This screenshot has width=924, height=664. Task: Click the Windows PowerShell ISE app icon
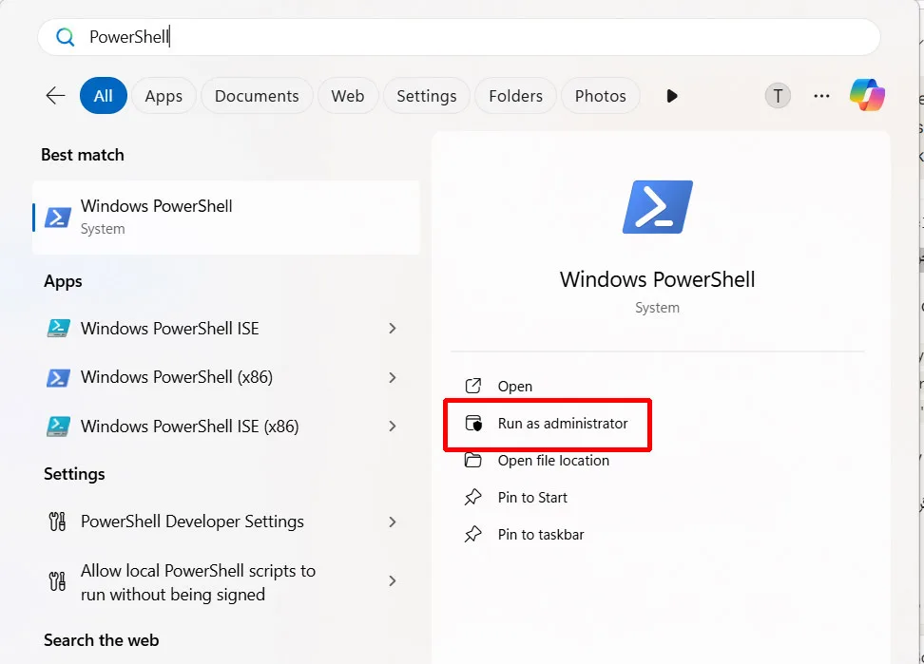(58, 329)
